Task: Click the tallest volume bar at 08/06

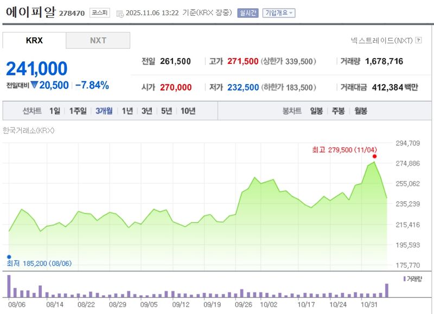Action: tap(9, 286)
